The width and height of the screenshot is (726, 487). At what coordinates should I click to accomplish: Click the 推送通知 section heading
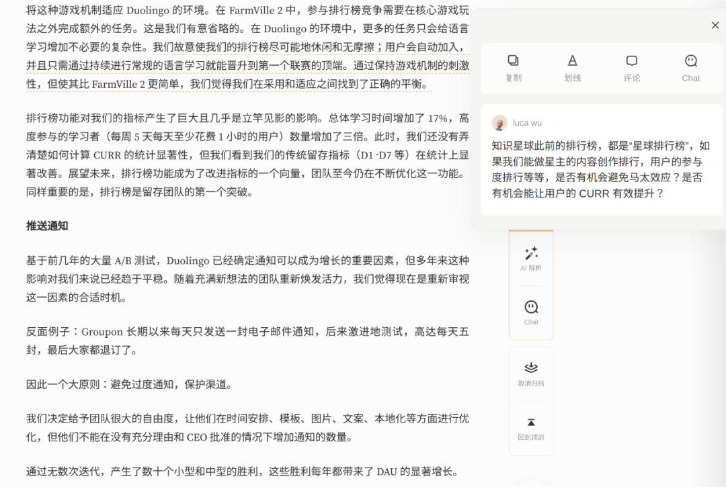(47, 226)
